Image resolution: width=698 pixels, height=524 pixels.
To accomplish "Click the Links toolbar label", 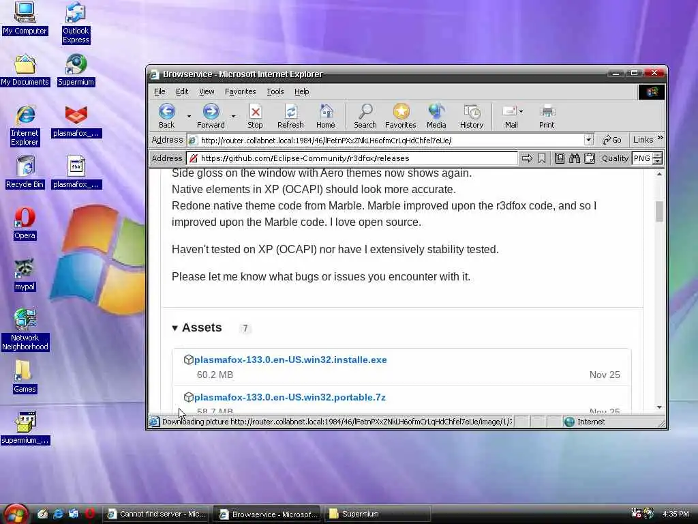I will tap(643, 140).
